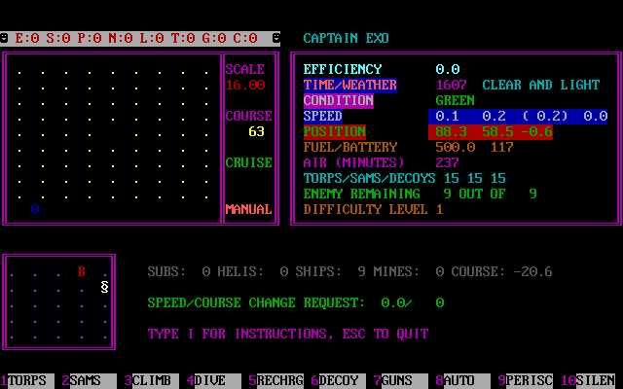Viewport: 623px width, 389px height.
Task: Toggle 9 PERISC periscope view
Action: pos(526,380)
